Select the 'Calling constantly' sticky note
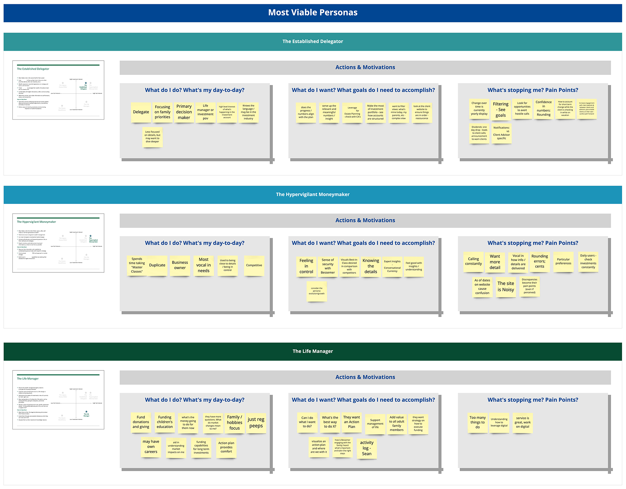Viewport: 626px width, 489px height. pos(473,262)
